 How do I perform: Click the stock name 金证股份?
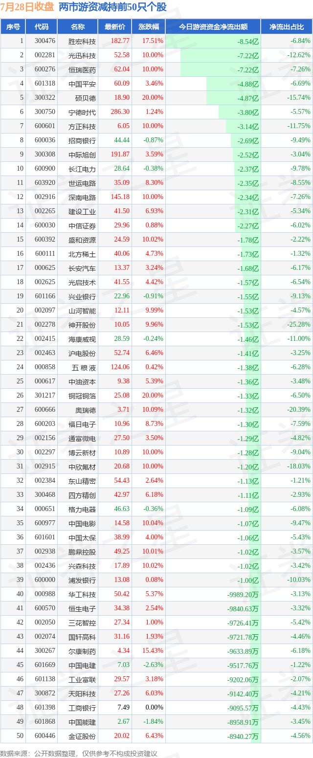point(82,736)
